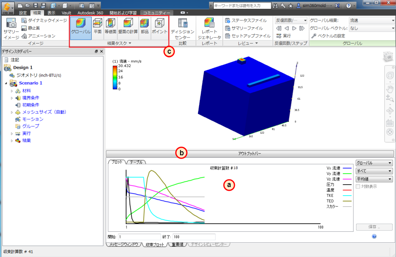
Task: Open the レポートジェネレータ
Action: 209,29
